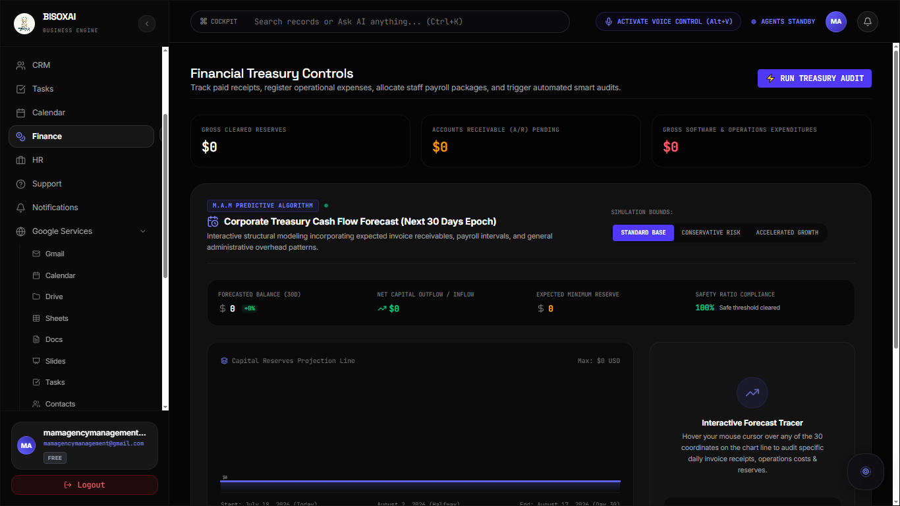Click sidebar scrollbar down arrow
Viewport: 900px width, 506px height.
165,407
